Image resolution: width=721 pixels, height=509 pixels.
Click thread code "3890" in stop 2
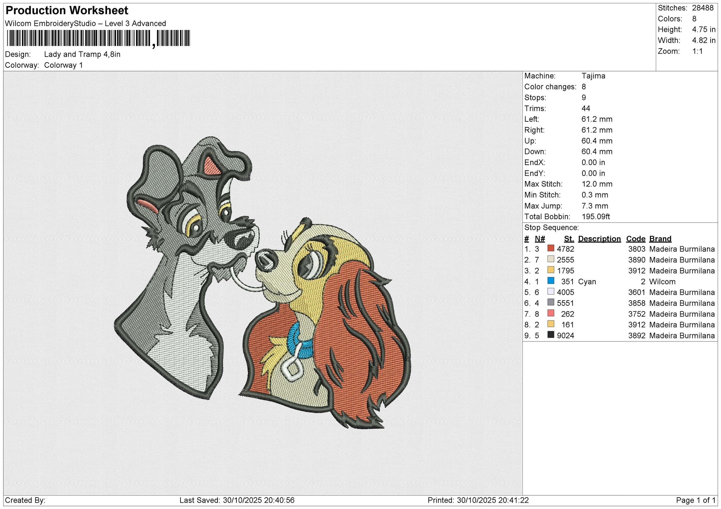(x=637, y=260)
